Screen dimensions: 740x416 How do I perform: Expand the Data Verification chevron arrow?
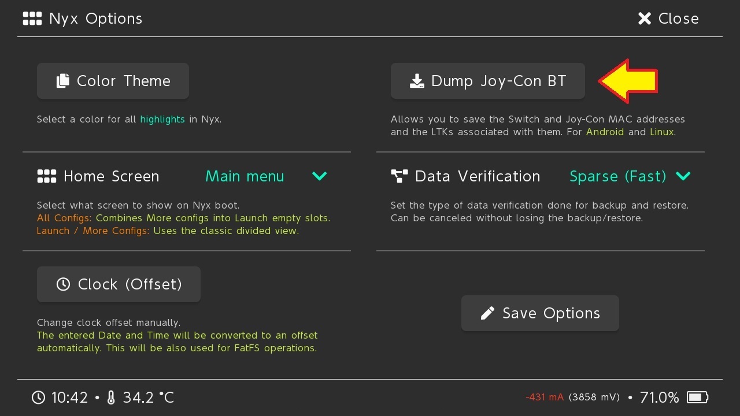683,176
